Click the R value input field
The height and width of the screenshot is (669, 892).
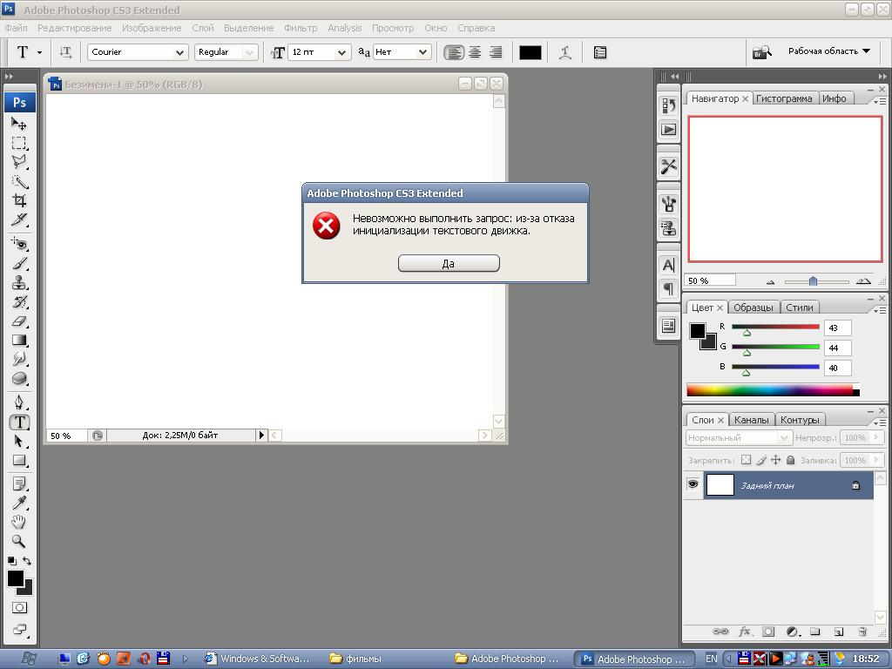tap(837, 328)
